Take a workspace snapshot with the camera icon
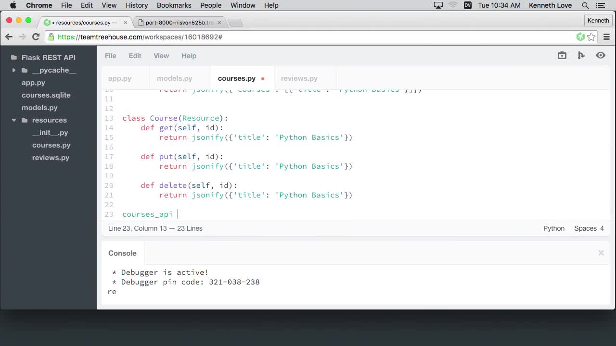Screen dimensions: 616x346 click(x=562, y=55)
